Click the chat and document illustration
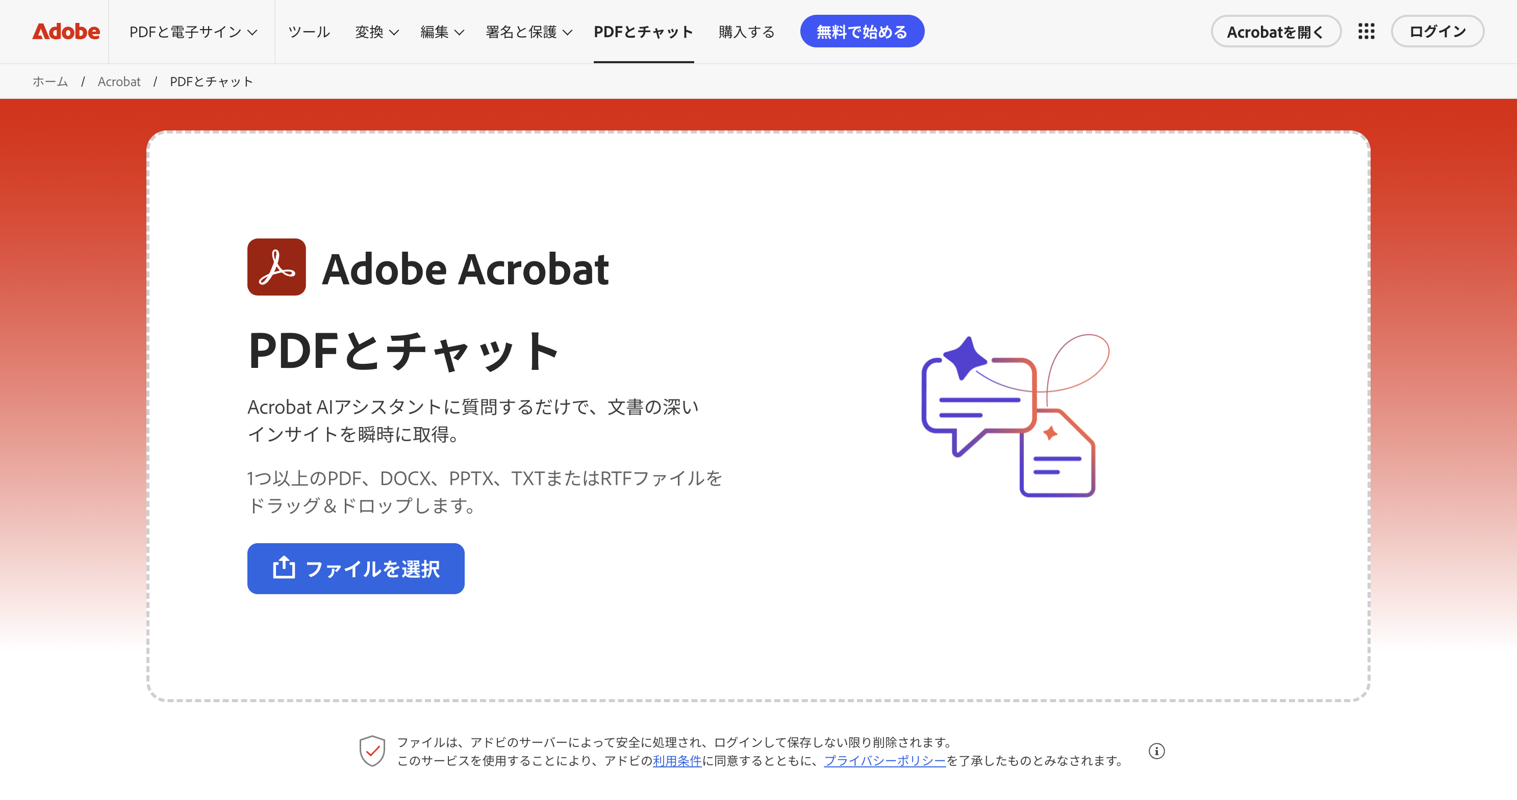 pos(1014,415)
